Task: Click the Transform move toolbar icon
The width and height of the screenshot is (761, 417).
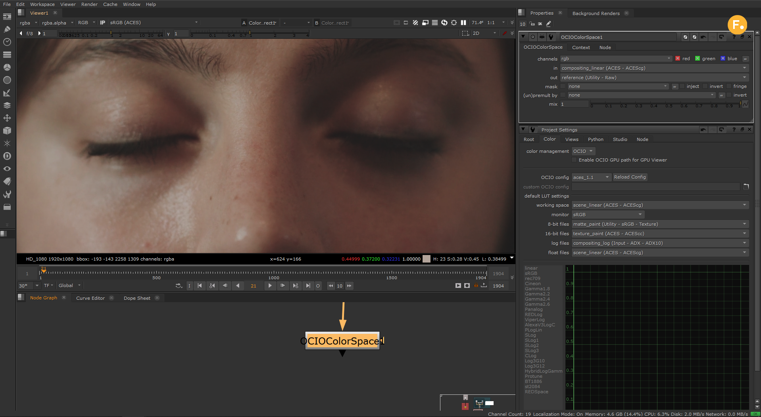Action: 7,118
